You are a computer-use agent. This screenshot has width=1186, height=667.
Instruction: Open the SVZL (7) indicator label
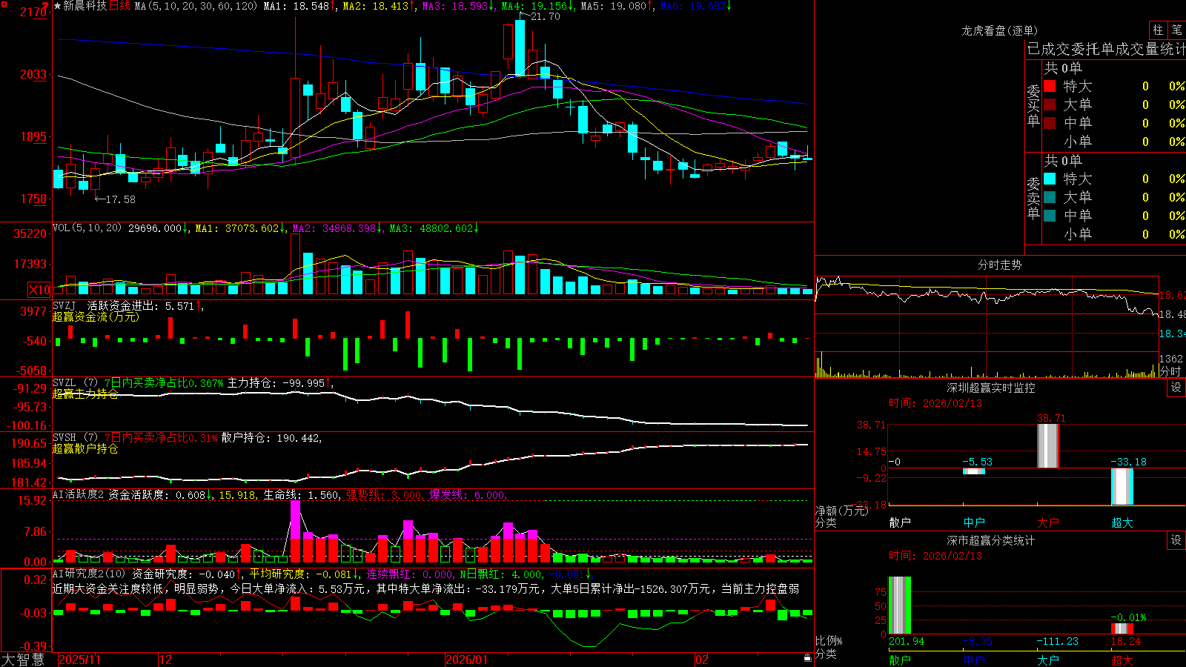tap(75, 383)
